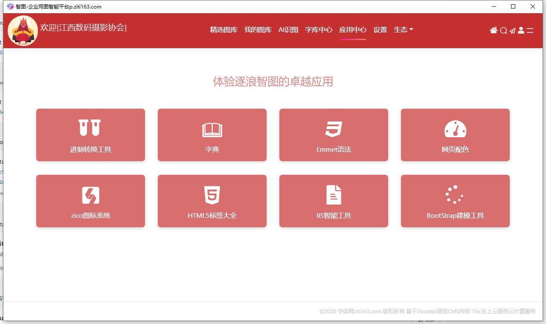The height and width of the screenshot is (324, 546).
Task: Select the AI识图 navigation item
Action: (288, 29)
